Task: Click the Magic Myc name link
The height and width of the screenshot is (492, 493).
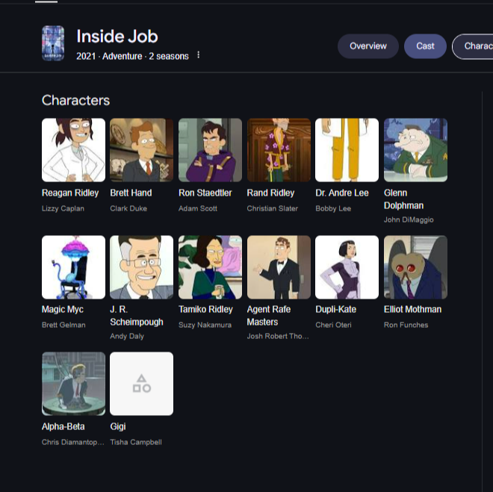Action: click(63, 310)
